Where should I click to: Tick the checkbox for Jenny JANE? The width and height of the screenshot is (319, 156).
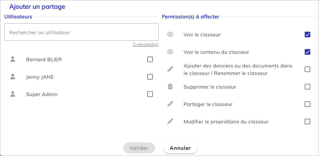pyautogui.click(x=150, y=77)
